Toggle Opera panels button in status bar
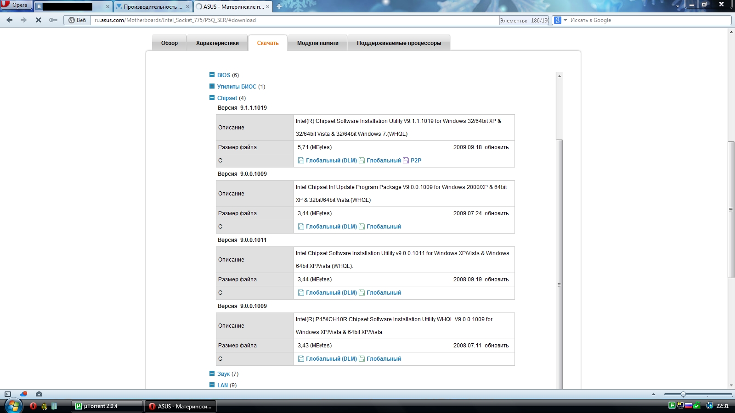 click(8, 394)
